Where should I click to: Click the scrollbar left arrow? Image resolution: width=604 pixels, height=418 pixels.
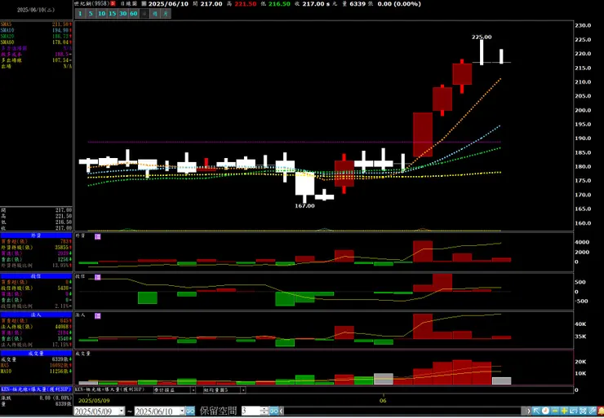click(x=281, y=411)
